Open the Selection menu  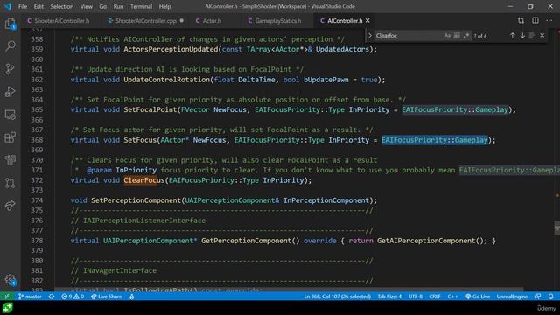click(62, 6)
